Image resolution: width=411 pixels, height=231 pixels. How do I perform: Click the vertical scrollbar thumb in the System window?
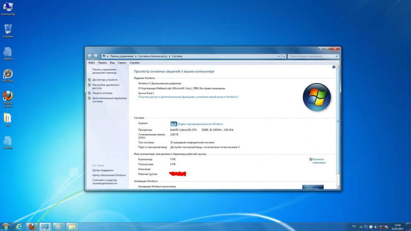click(338, 121)
